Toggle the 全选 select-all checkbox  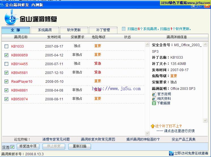tap(12, 147)
